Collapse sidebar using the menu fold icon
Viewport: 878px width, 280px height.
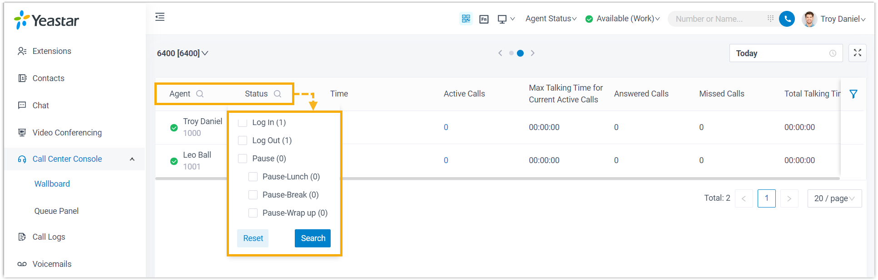tap(160, 17)
